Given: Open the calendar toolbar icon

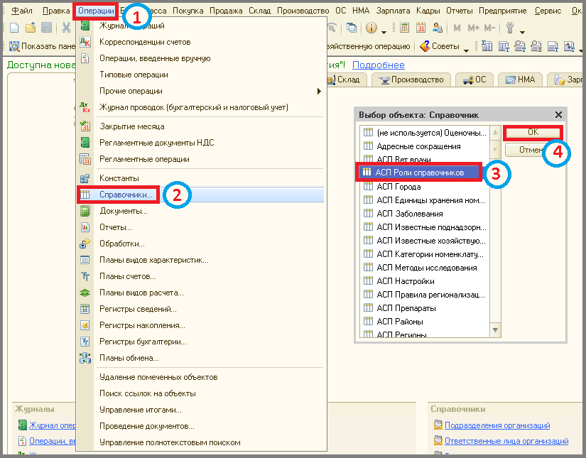Looking at the screenshot, I should pyautogui.click(x=420, y=27).
